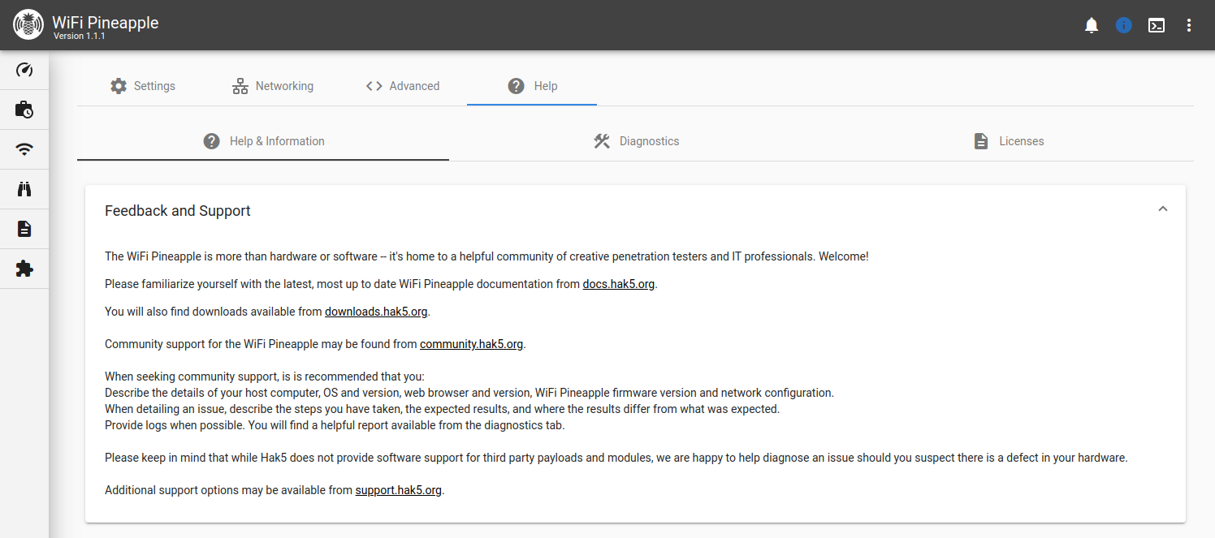Visit the community.hak5.org link

point(471,344)
